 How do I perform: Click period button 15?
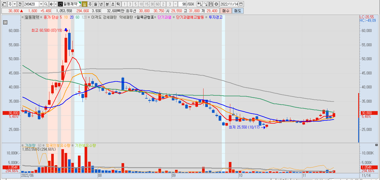(147, 4)
